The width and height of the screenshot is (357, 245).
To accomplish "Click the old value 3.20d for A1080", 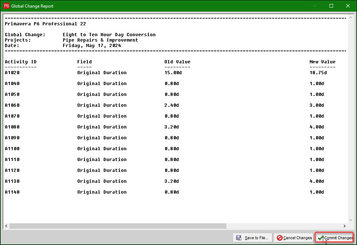I will point(171,127).
